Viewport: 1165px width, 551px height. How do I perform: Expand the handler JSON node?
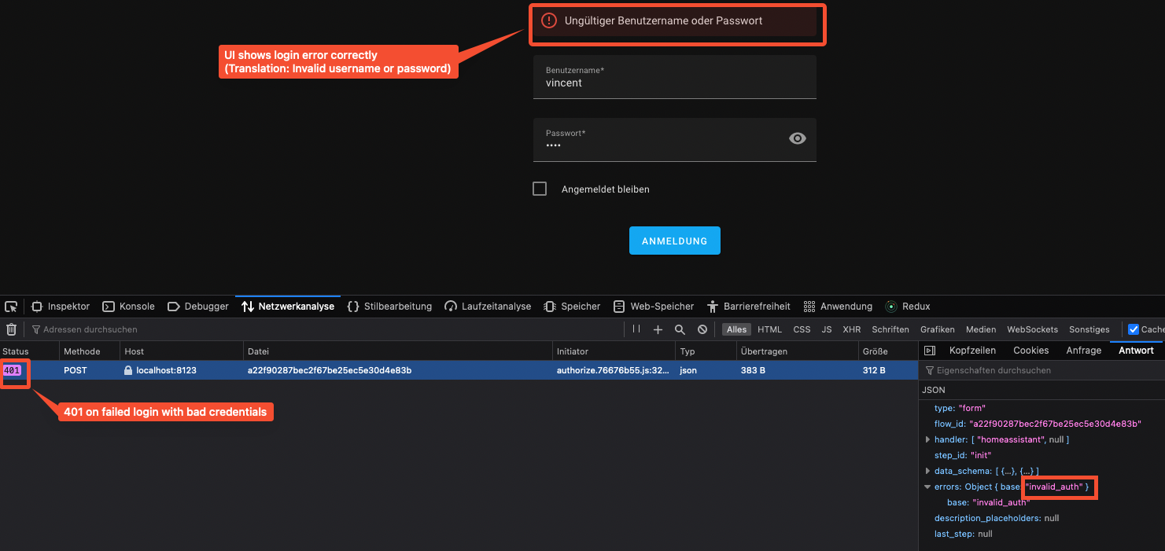928,439
